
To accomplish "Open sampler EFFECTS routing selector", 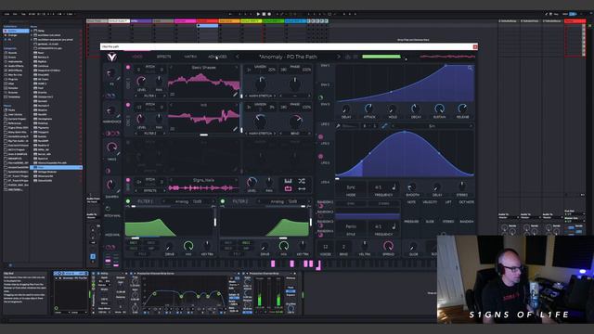I will point(150,190).
